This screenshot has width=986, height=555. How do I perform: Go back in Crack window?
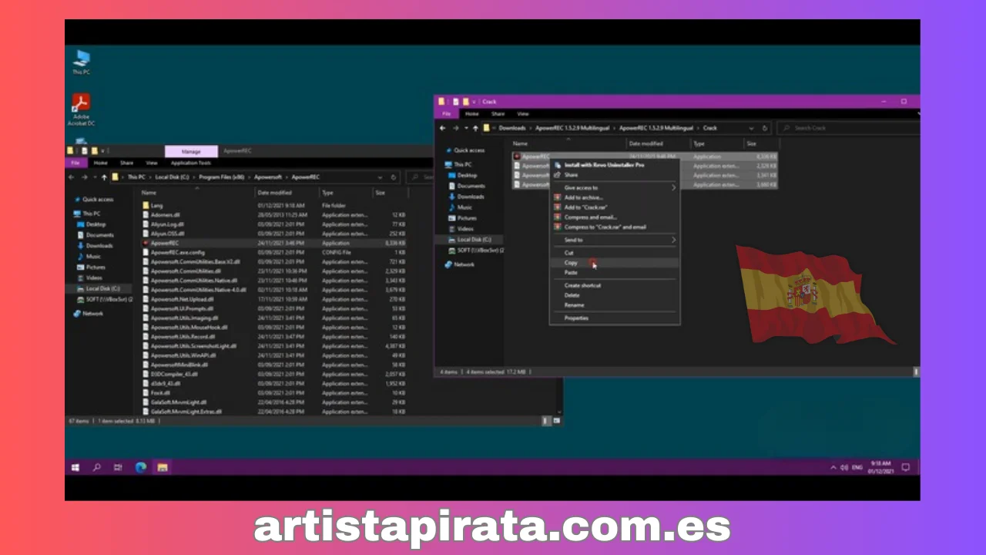click(443, 128)
